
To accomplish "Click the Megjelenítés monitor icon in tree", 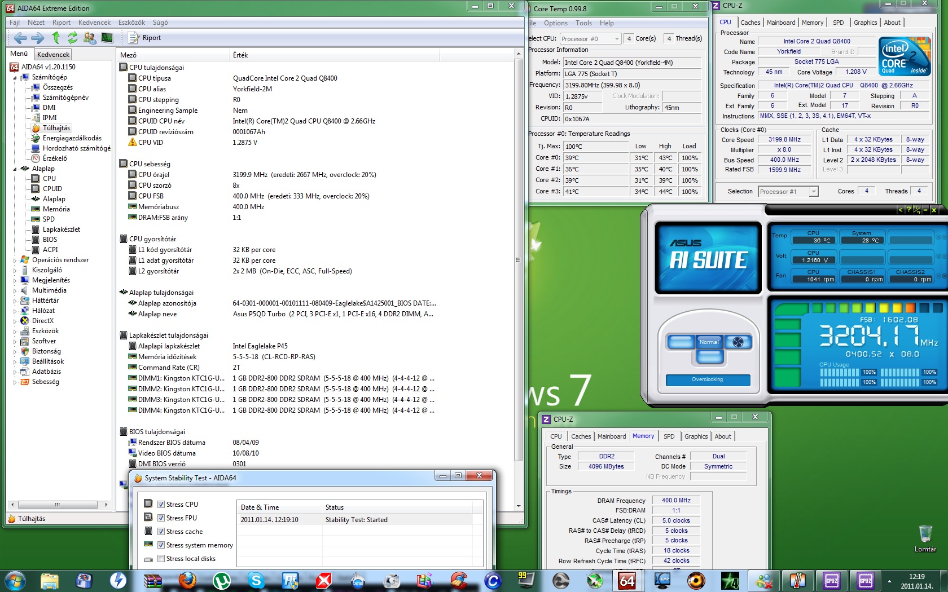I will pos(25,280).
